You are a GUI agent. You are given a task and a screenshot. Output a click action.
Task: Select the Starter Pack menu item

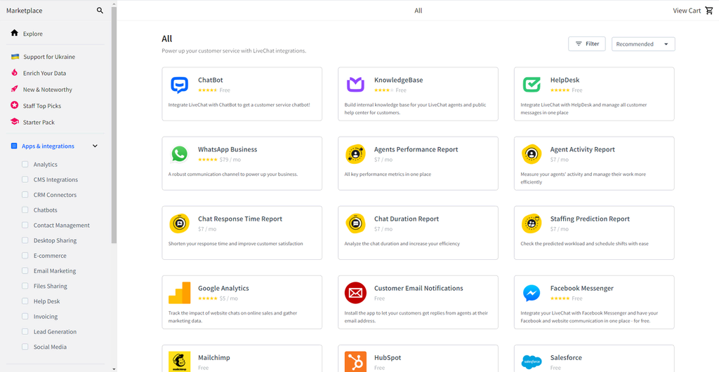(x=39, y=122)
